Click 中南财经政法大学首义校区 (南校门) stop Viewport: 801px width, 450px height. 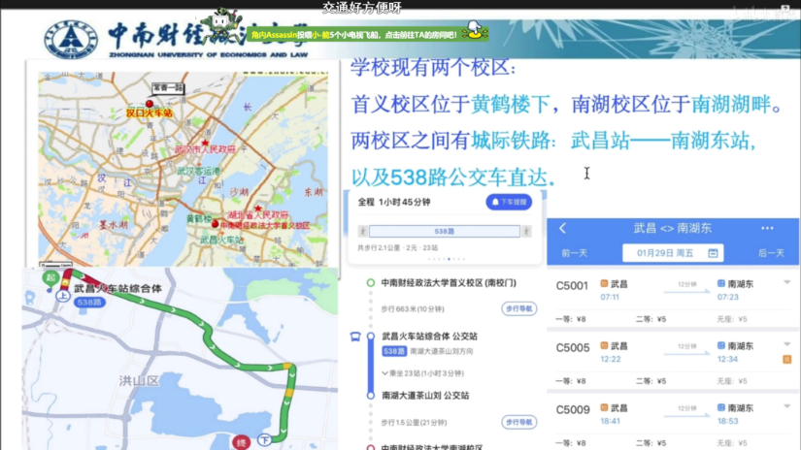pyautogui.click(x=449, y=282)
